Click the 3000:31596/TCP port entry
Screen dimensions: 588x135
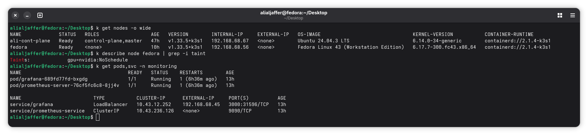[x=248, y=104]
